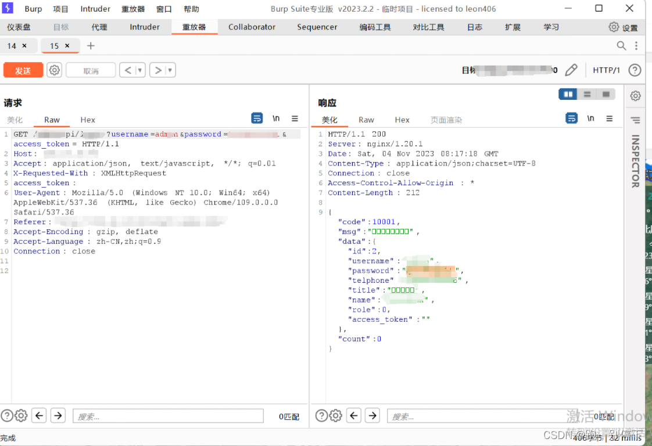
Task: Toggle request word wrap icon
Action: pos(257,118)
